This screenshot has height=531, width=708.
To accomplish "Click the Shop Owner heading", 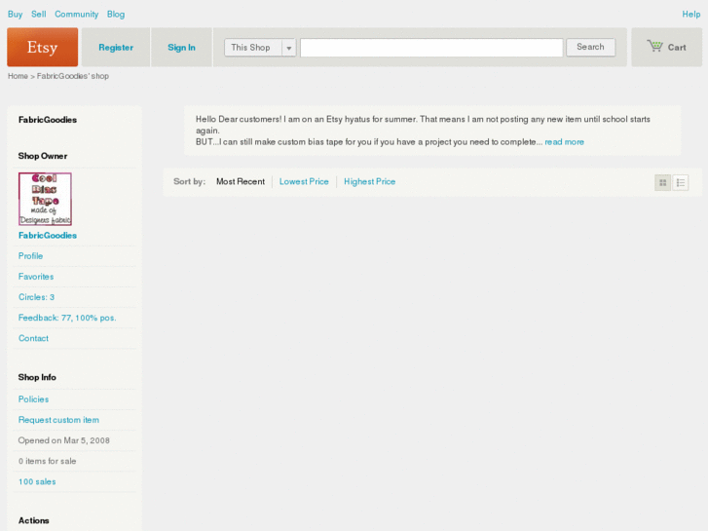I will click(43, 156).
